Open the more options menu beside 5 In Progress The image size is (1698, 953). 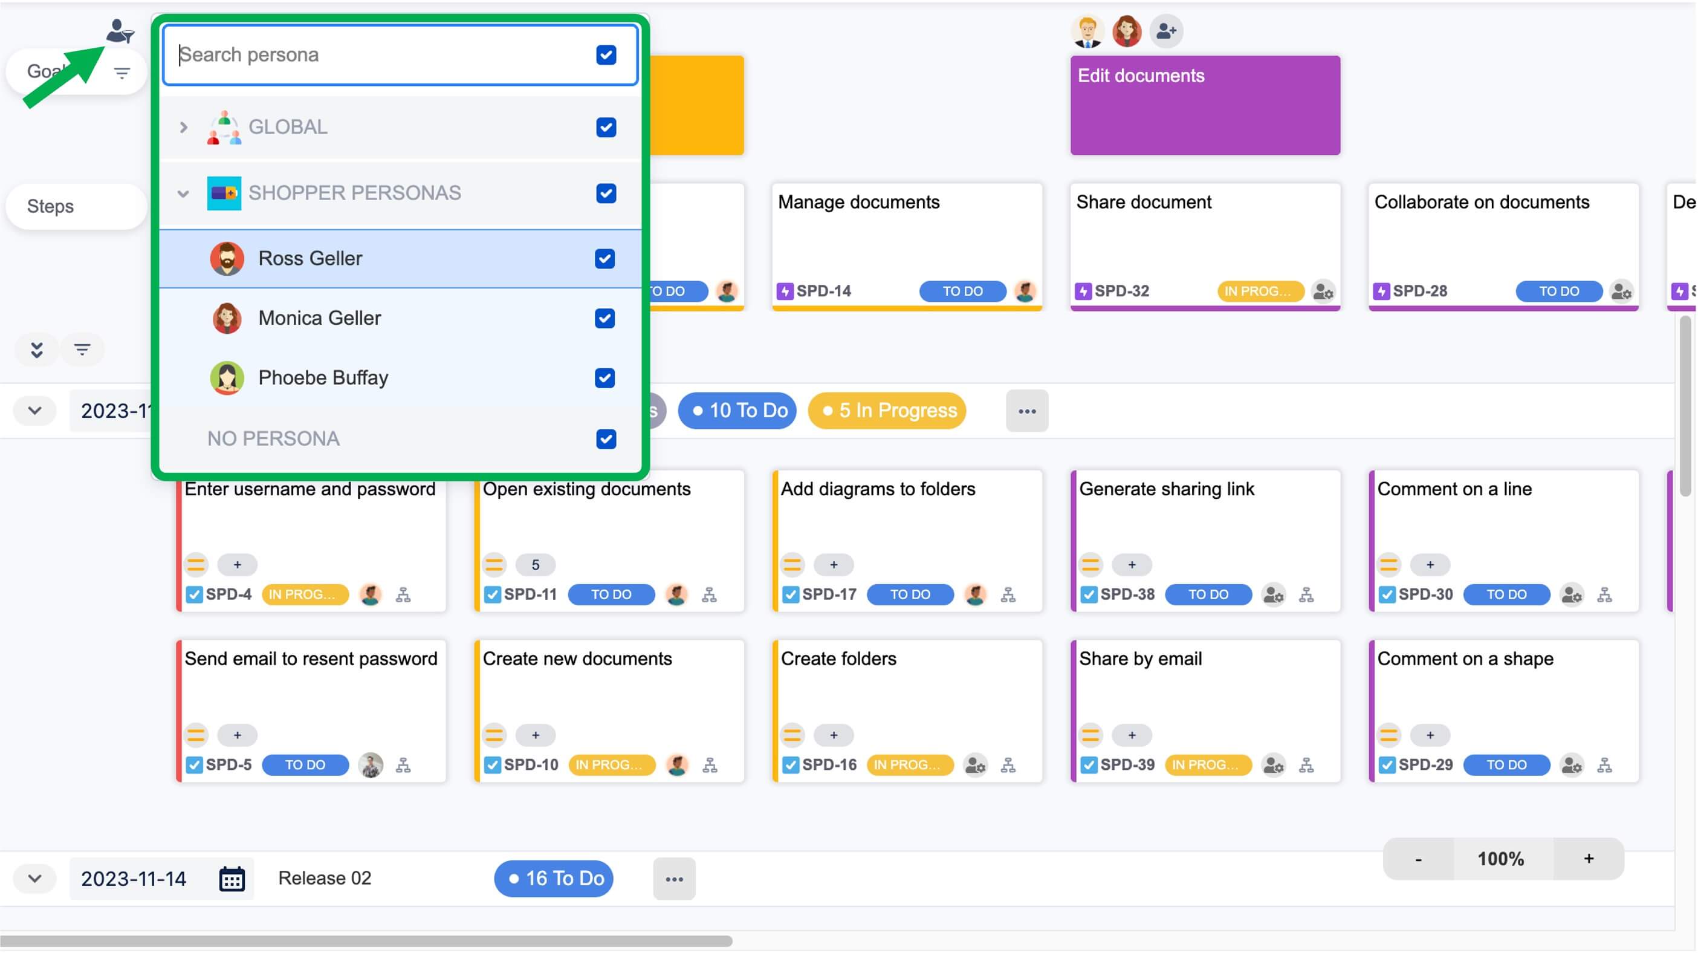[x=1027, y=411]
